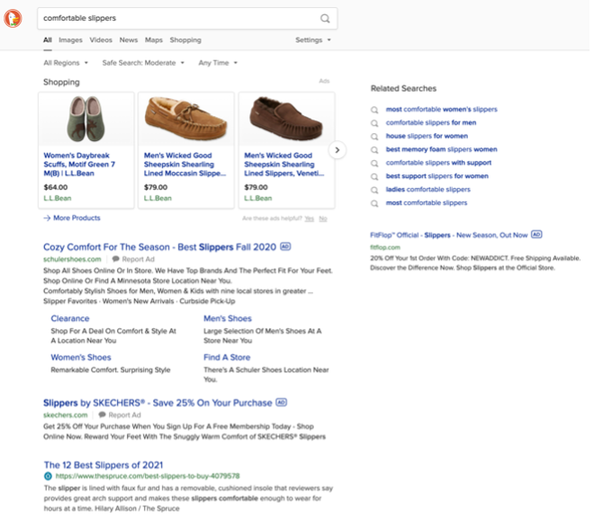Click the AD badge beside Slippers by SKECHERS
The height and width of the screenshot is (524, 594).
(x=281, y=402)
